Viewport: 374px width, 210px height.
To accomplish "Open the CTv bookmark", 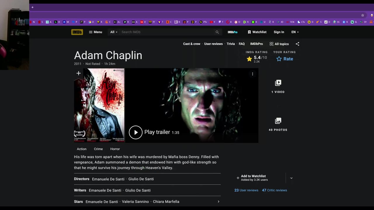I will [301, 22].
